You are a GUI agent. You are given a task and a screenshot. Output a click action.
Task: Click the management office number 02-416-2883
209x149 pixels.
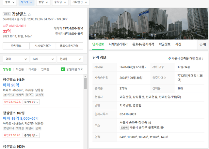128,114
